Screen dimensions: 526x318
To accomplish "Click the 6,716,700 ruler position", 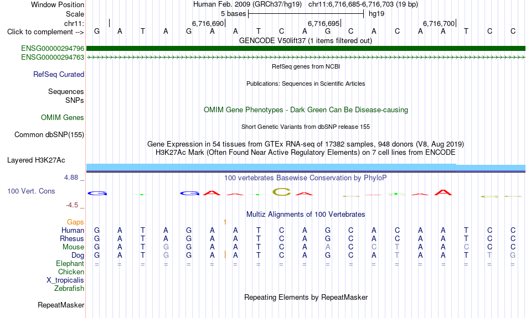I will coord(439,23).
